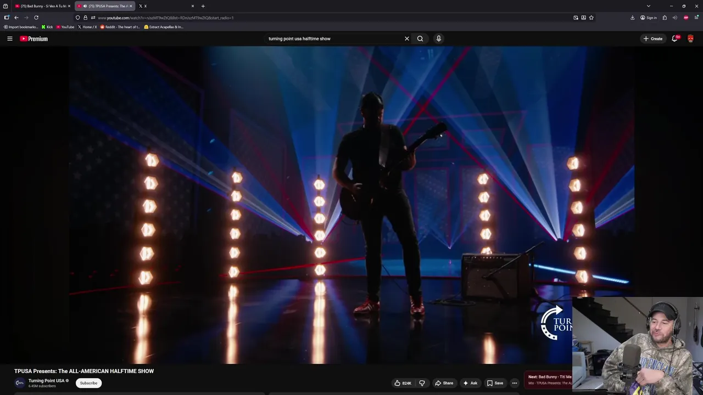Open the Ask button
This screenshot has width=703, height=395.
470,383
